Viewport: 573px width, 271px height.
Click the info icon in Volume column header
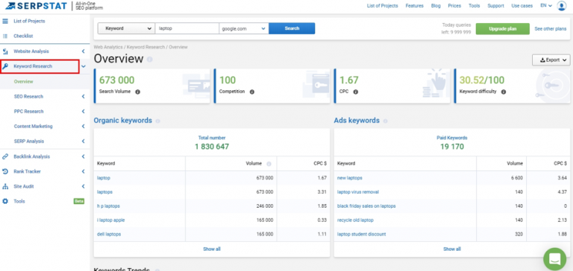point(269,164)
